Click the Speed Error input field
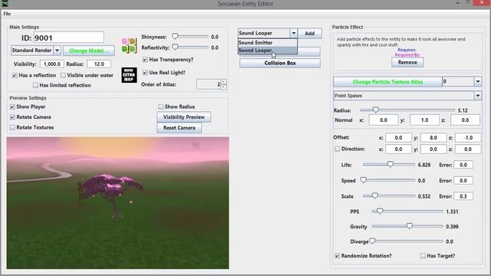Screen dimensions: 491x276 click(463, 181)
